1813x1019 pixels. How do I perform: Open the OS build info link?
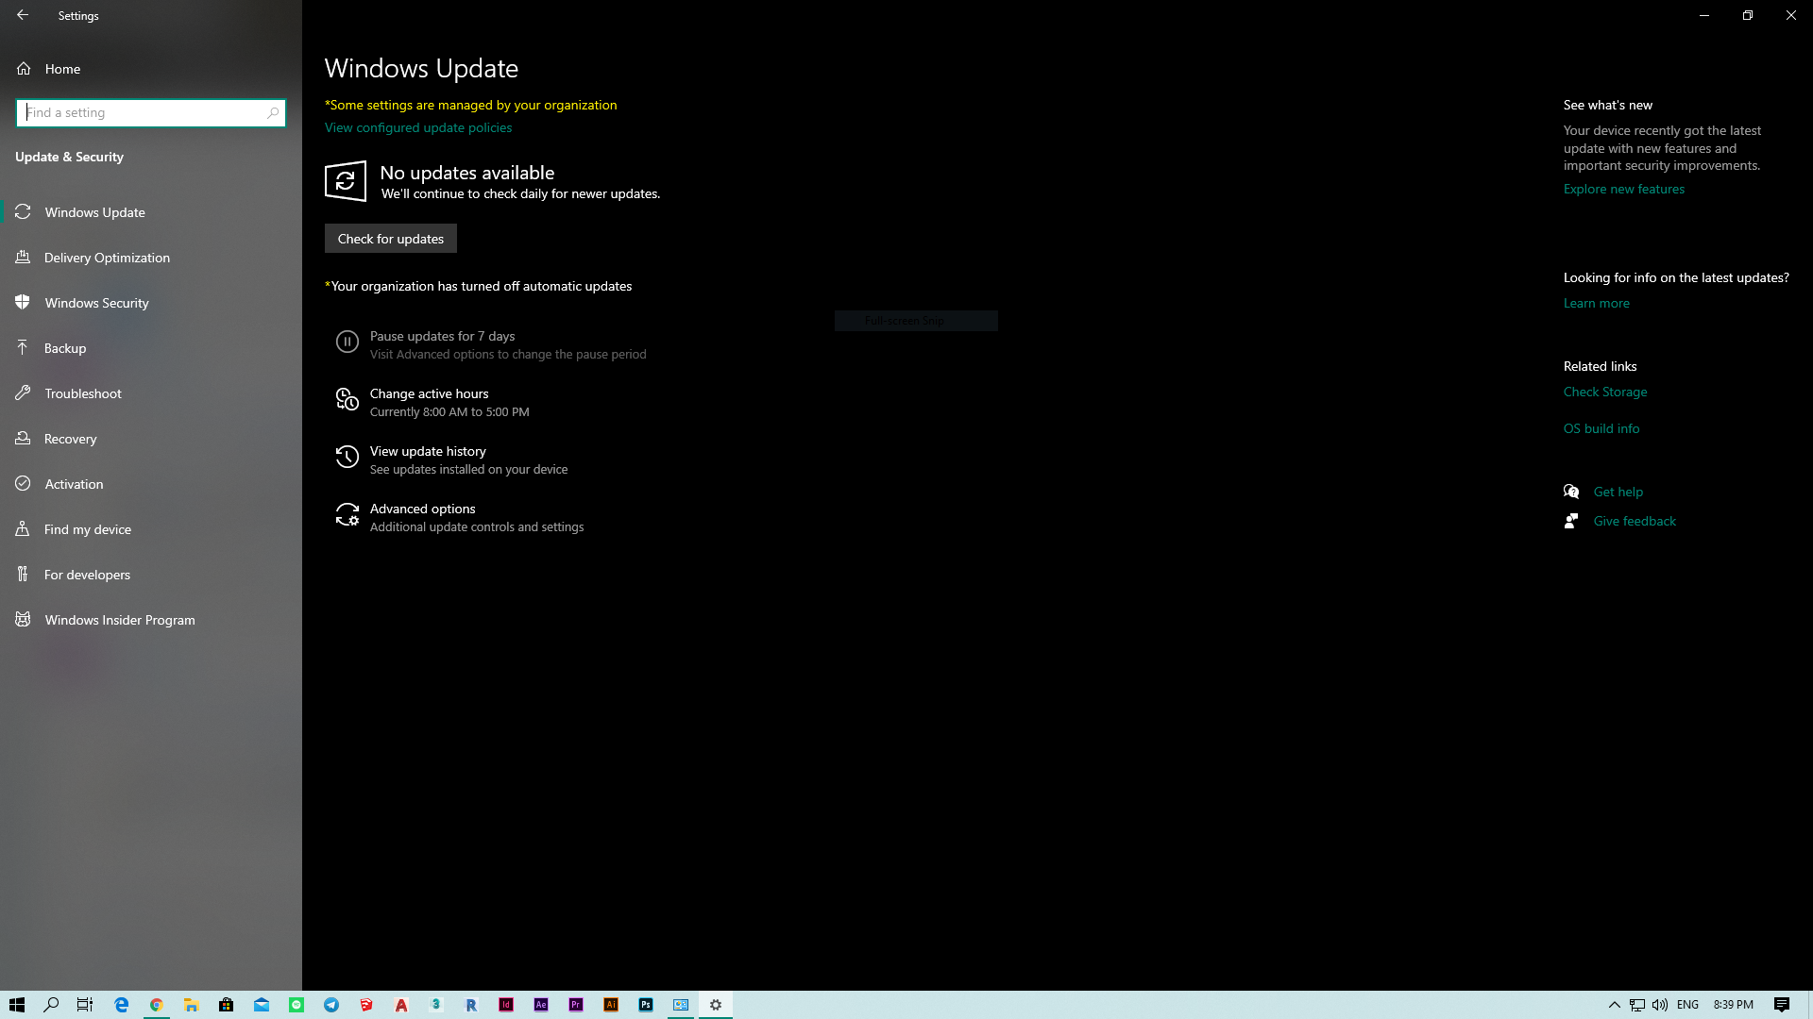(x=1601, y=428)
